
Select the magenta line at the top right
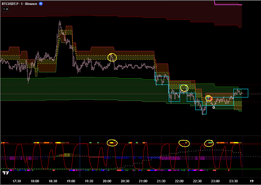[x=227, y=4]
